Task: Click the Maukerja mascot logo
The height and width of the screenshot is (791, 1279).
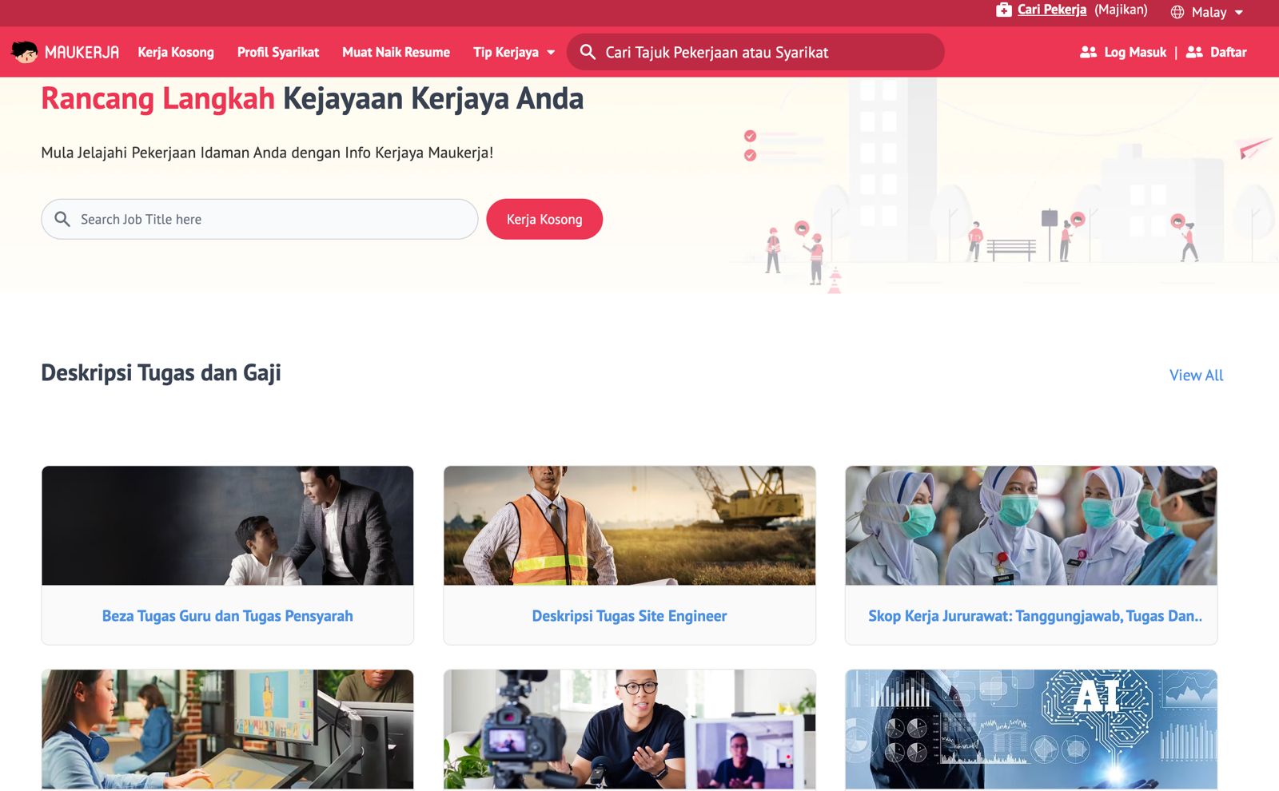Action: click(24, 52)
